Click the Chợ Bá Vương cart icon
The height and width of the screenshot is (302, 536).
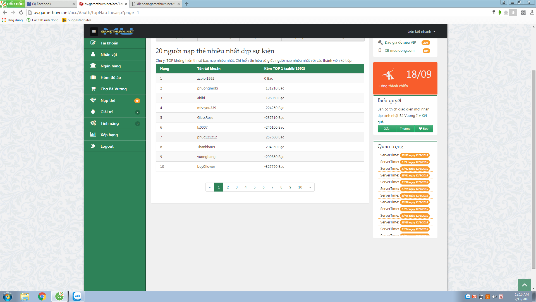[93, 89]
